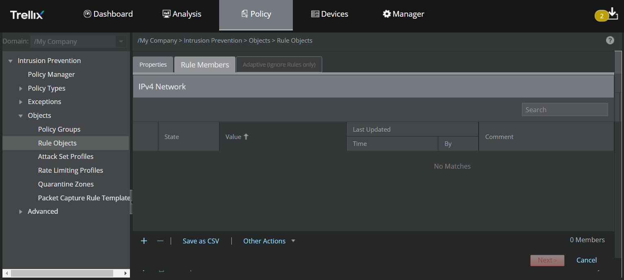Click the Adaptive (Ignore Rules only) tab
Screen dimensions: 624x280
click(x=279, y=65)
